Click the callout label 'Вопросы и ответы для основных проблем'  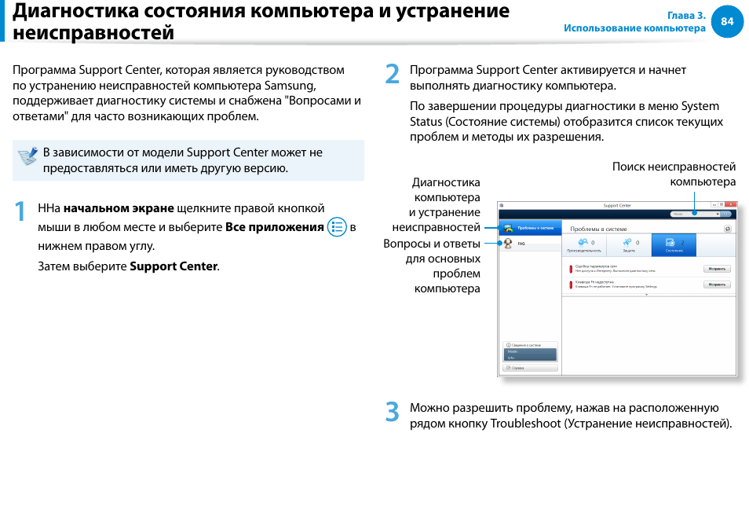pyautogui.click(x=432, y=266)
